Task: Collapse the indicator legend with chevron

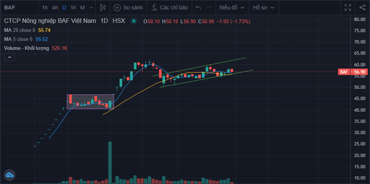Action: 9,57
